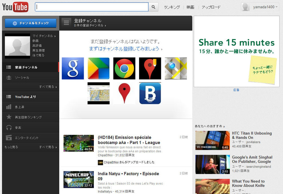The height and width of the screenshot is (194, 283).
Task: Click the エンターテイメント clapperboard icon
Action: tap(9, 138)
